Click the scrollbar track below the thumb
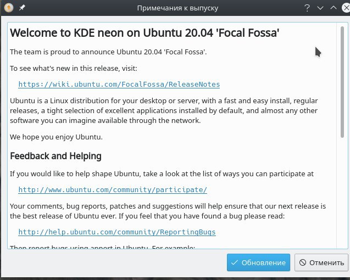Screen dimensions: 350x280 (342, 192)
